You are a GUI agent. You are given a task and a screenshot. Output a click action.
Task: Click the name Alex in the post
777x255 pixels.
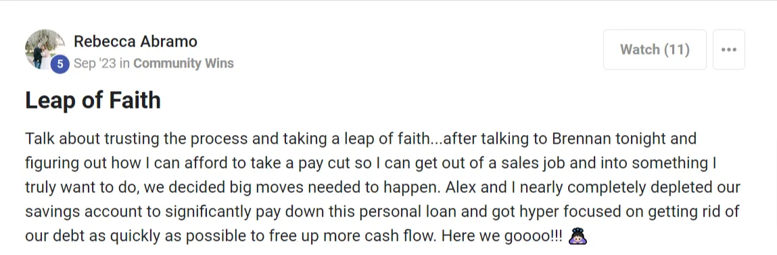click(461, 188)
